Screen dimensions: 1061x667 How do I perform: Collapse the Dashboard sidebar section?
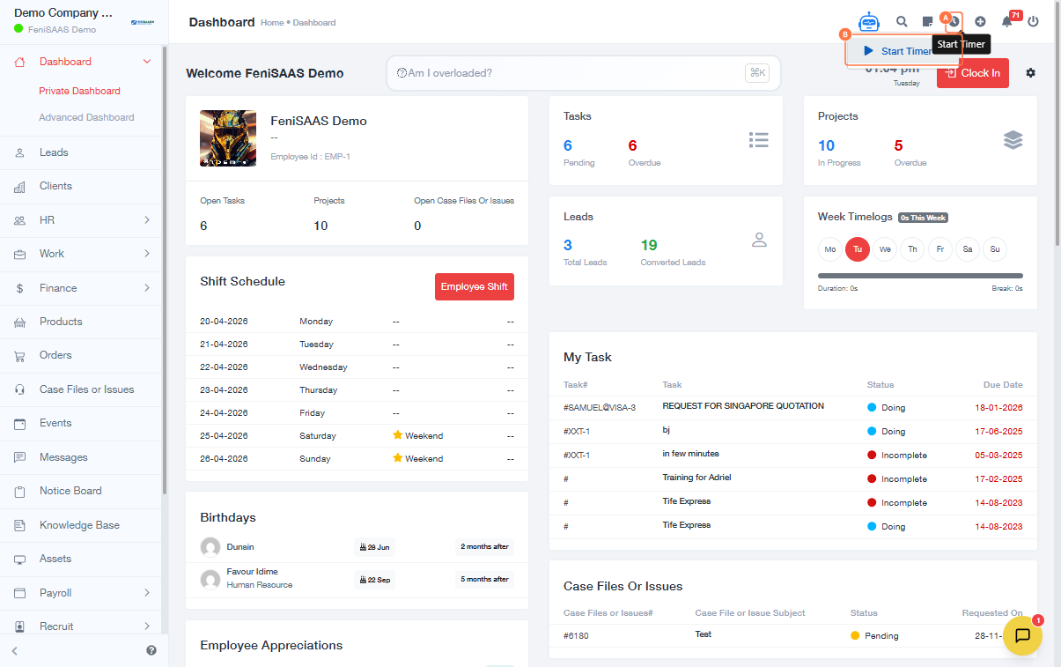(146, 62)
